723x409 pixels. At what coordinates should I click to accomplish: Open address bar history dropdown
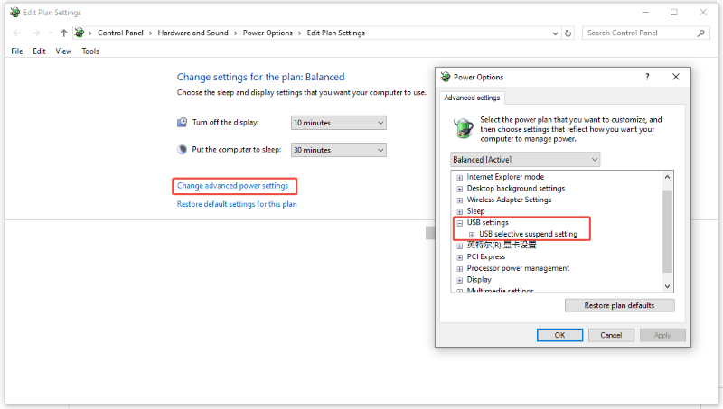[555, 33]
